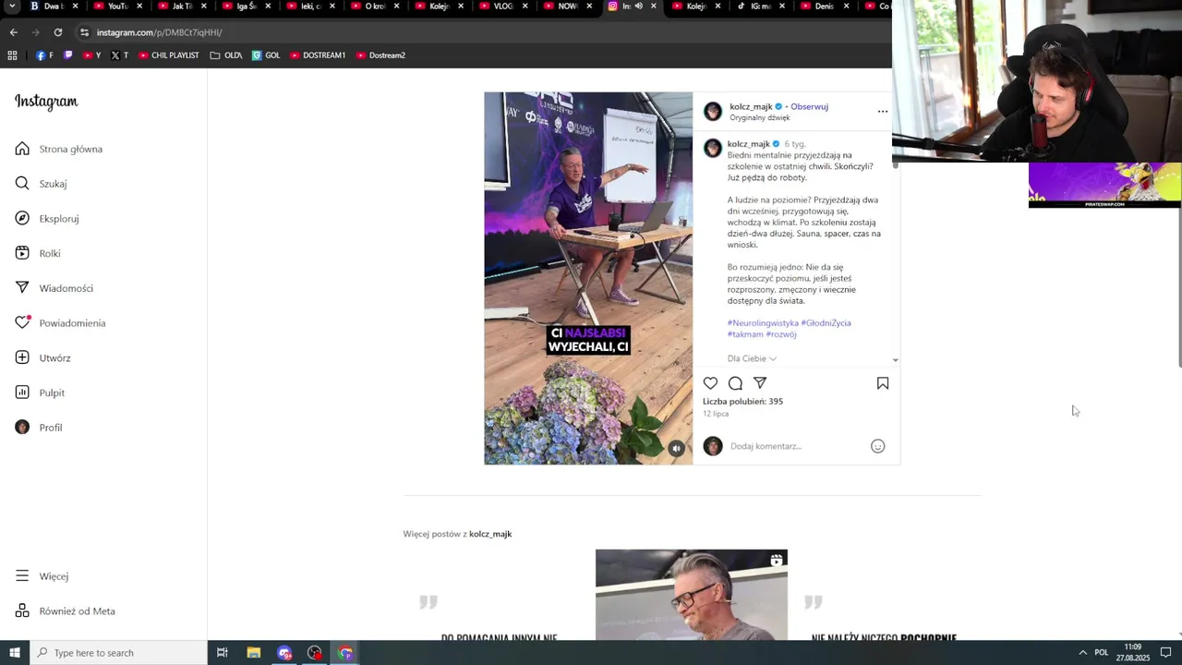Screen dimensions: 1182x665
Task: Click Obserwuj to follow kolcz_majk
Action: click(x=809, y=106)
